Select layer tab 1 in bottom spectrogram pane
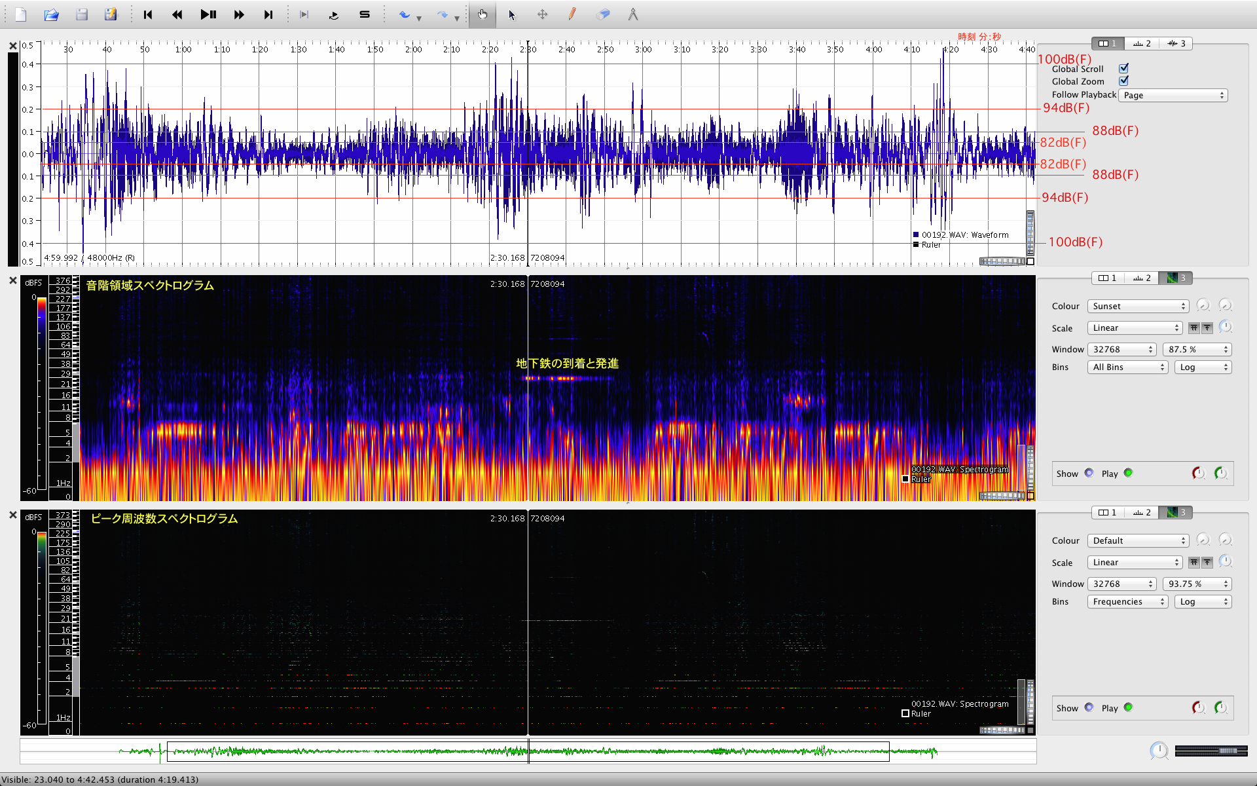 pyautogui.click(x=1108, y=512)
